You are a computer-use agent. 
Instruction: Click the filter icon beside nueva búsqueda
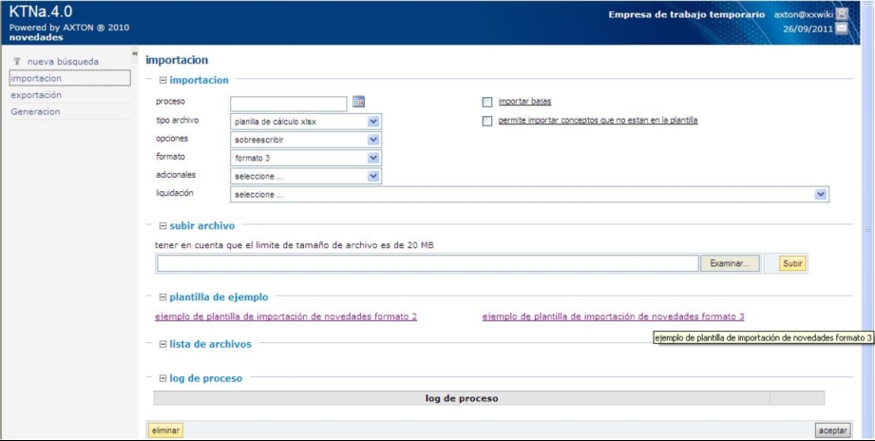click(x=17, y=62)
